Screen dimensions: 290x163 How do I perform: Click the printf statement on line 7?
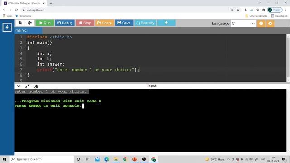point(88,70)
